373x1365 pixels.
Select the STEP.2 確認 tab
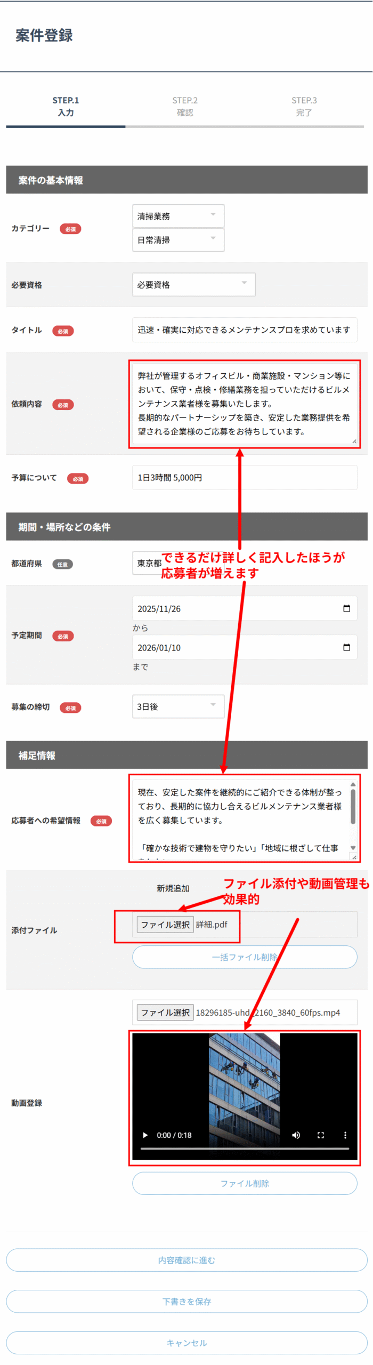point(185,107)
